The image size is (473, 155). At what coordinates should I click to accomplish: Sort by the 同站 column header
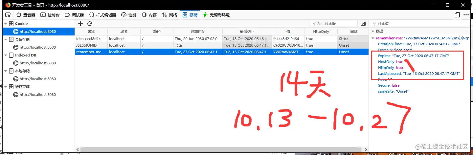pyautogui.click(x=353, y=32)
